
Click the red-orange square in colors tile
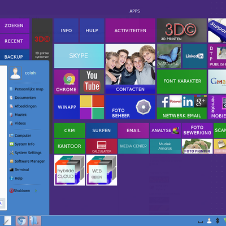(98, 101)
